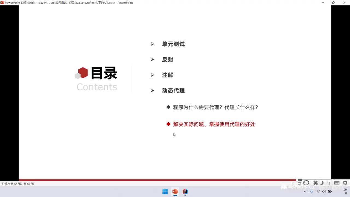The height and width of the screenshot is (197, 350).
Task: Click the battery status icon
Action: tap(330, 192)
